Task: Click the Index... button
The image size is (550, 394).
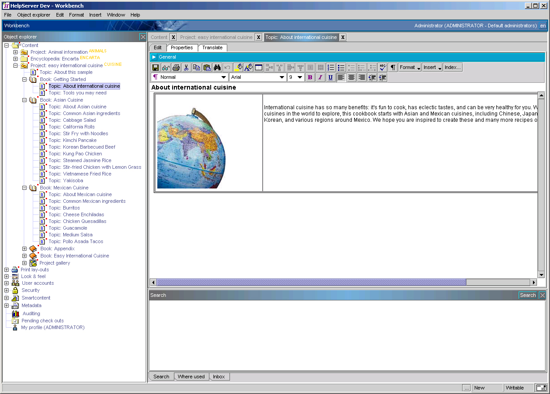Action: click(x=452, y=68)
